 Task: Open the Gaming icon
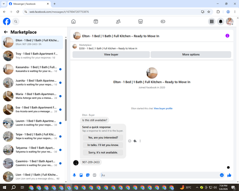pos(163,21)
